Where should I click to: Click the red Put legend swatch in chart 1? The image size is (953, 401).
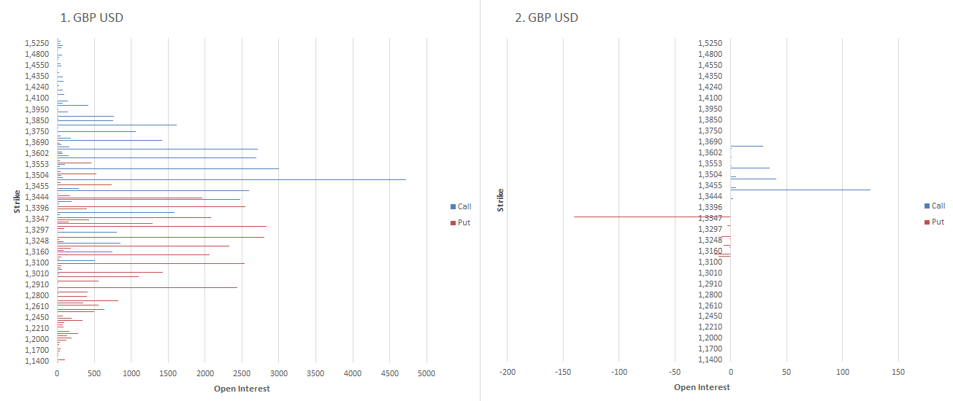(453, 222)
